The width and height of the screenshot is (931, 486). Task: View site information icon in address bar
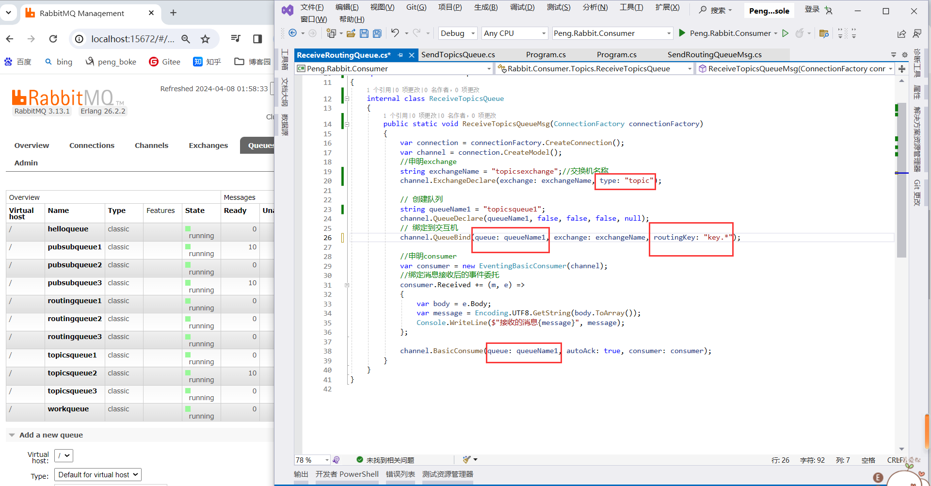tap(80, 39)
